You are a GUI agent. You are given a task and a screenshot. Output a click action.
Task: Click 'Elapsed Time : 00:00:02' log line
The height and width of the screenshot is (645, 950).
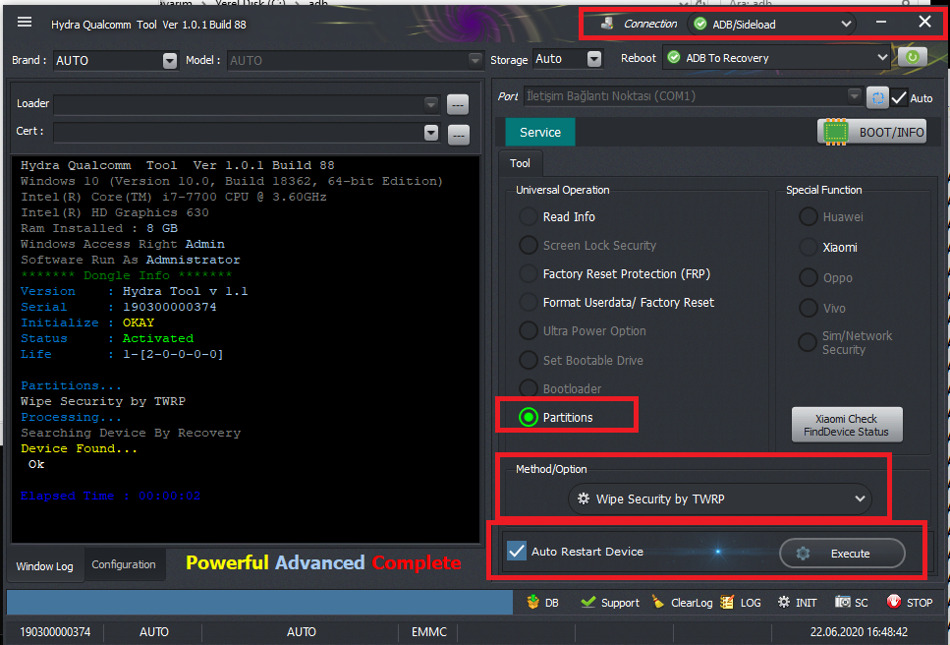tap(110, 496)
